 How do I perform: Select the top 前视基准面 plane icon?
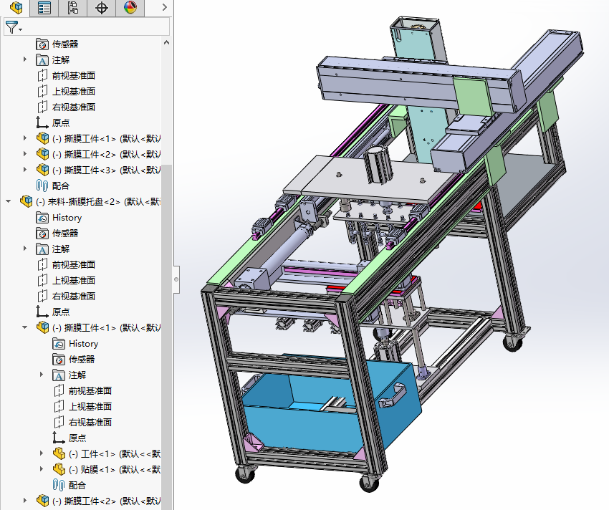pos(42,76)
